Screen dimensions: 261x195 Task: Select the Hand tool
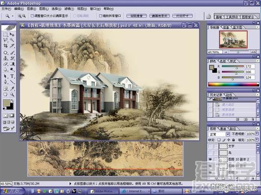pyautogui.click(x=5, y=94)
